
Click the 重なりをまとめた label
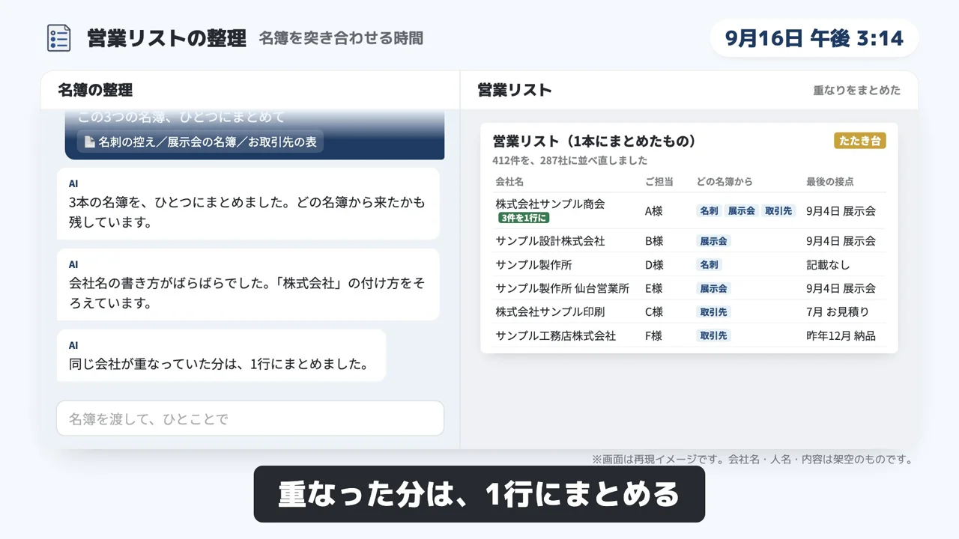click(x=857, y=90)
